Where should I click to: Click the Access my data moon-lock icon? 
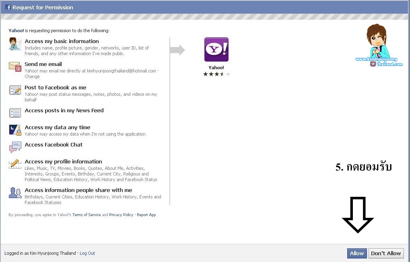[x=15, y=130]
